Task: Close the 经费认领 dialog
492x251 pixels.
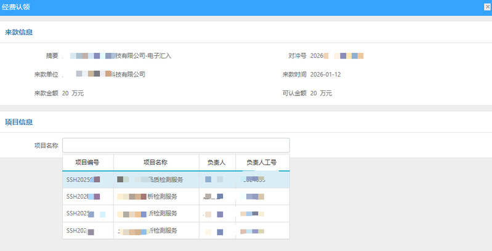Action: [x=487, y=7]
